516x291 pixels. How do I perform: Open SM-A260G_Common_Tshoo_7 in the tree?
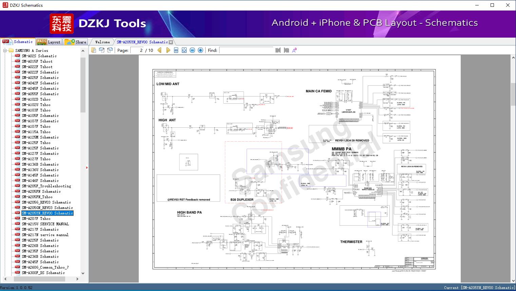[x=45, y=267]
